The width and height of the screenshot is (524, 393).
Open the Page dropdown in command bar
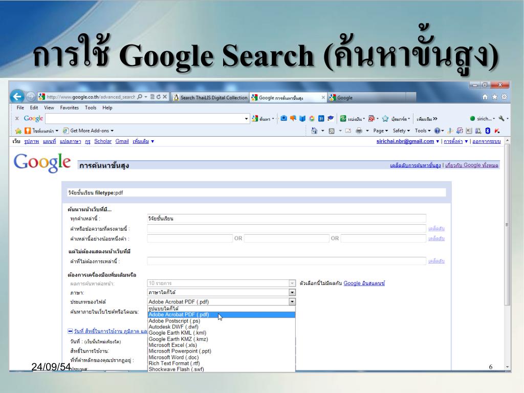point(381,130)
